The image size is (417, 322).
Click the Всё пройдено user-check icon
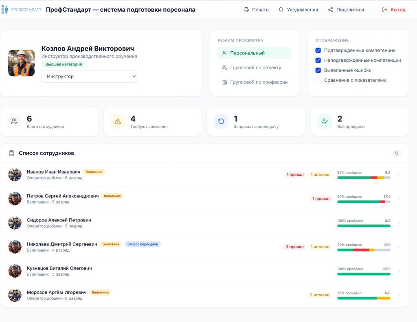(325, 121)
